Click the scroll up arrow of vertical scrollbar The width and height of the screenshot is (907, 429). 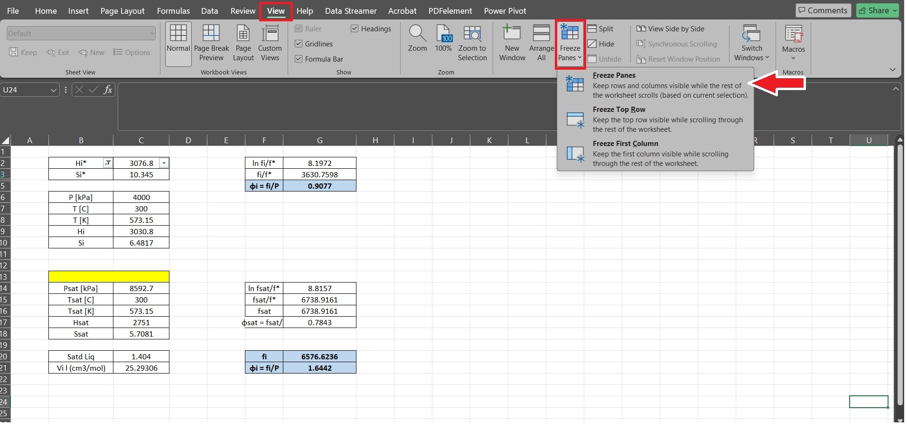click(x=899, y=140)
